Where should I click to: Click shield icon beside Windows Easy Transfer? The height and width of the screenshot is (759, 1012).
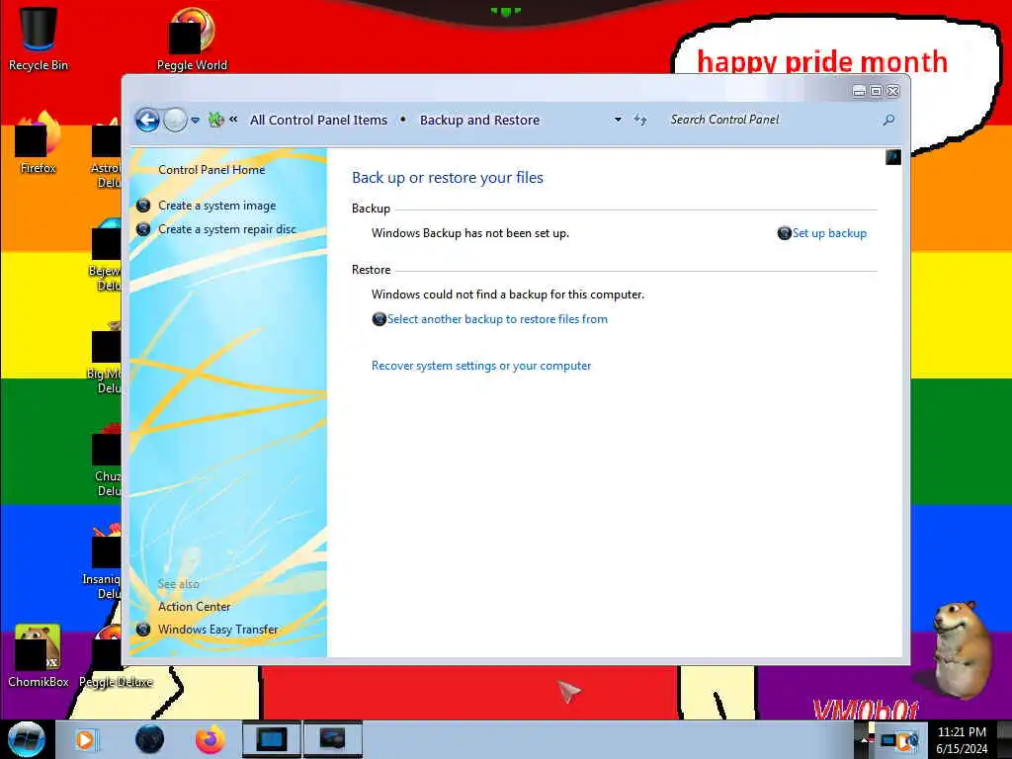tap(143, 630)
